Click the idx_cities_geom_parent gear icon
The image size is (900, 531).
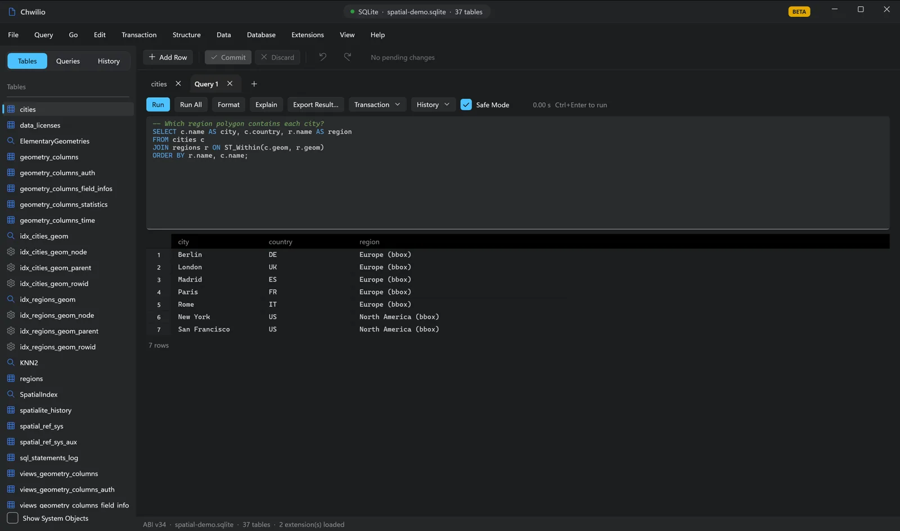tap(11, 267)
